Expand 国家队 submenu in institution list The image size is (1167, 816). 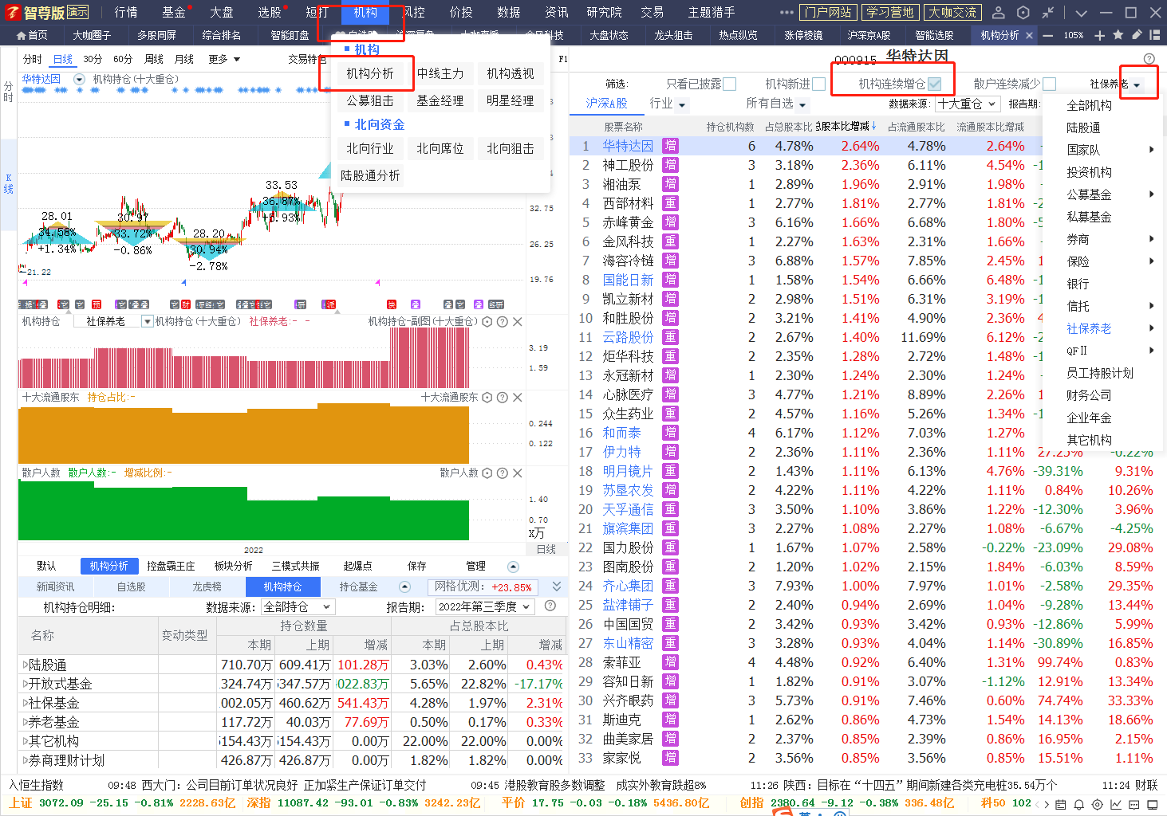[x=1151, y=150]
